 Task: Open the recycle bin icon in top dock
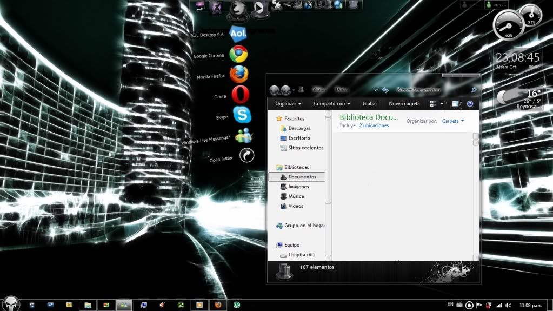(x=352, y=4)
